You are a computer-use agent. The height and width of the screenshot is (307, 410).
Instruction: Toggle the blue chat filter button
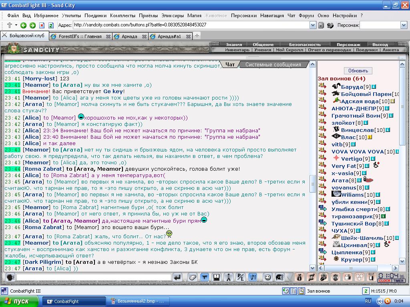point(205,277)
